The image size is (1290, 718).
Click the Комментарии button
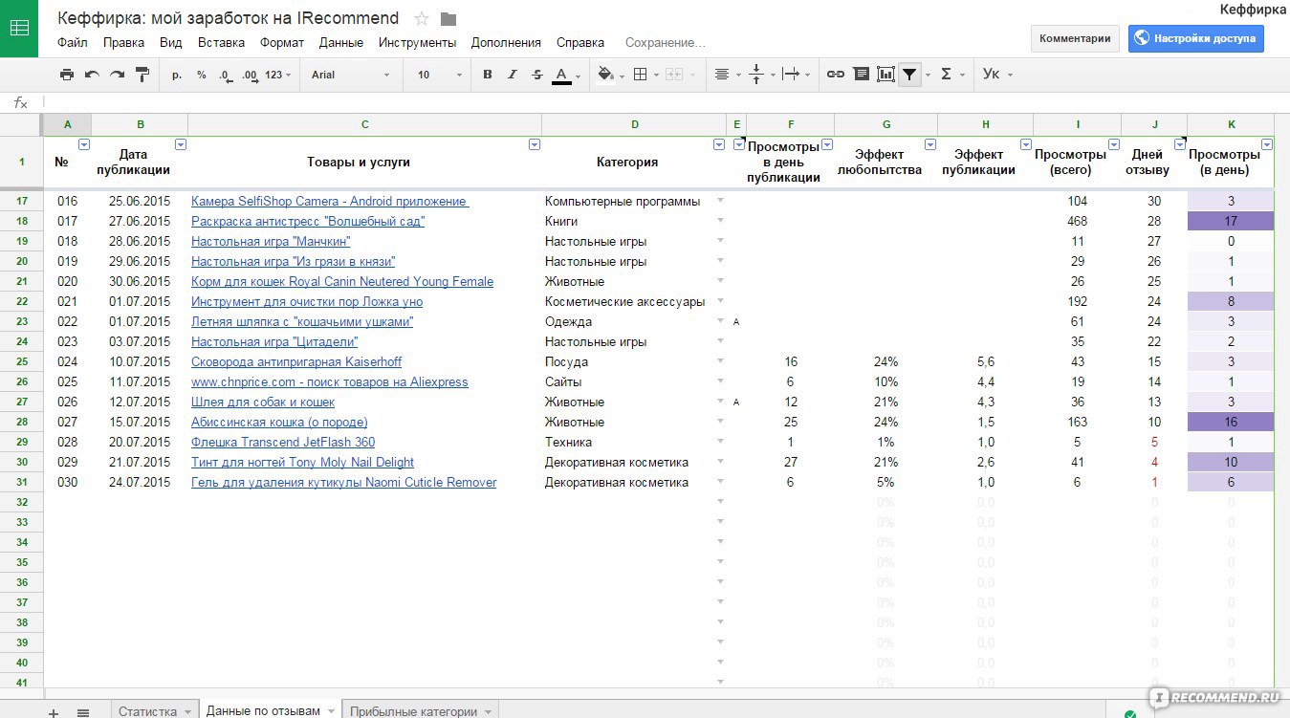[1075, 38]
